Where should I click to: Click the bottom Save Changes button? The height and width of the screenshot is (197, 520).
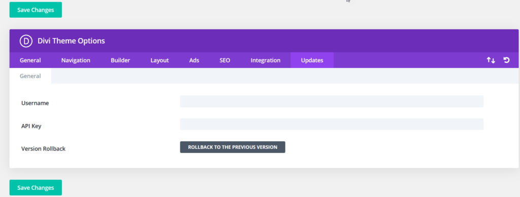point(36,188)
